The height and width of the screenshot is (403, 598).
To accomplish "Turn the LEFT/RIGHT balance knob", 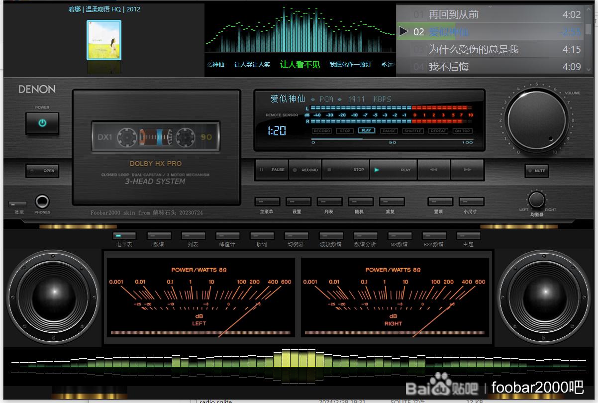I will 536,200.
